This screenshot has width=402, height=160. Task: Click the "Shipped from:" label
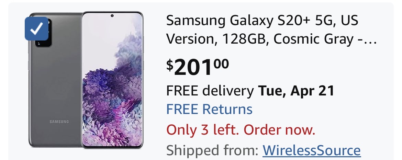(x=212, y=150)
